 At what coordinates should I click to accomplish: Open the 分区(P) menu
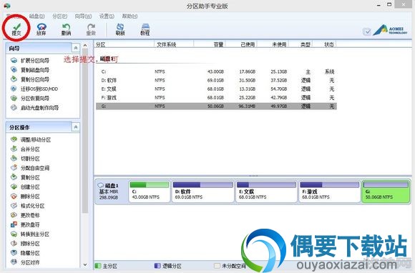[59, 16]
